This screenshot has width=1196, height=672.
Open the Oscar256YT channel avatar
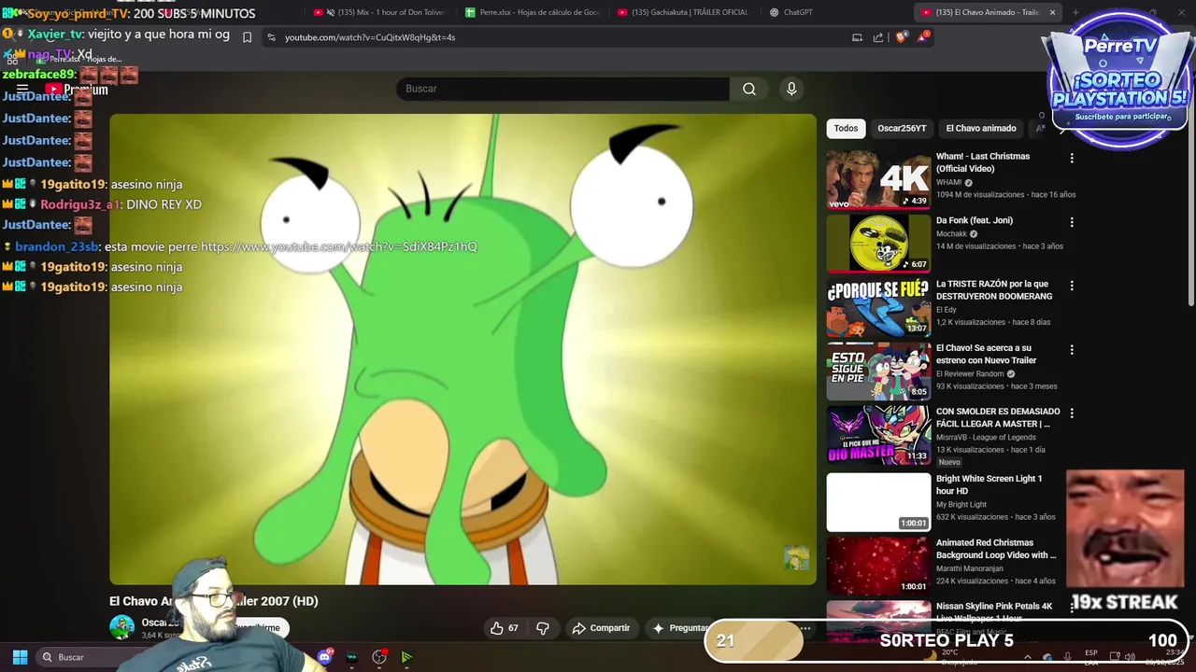(x=121, y=627)
